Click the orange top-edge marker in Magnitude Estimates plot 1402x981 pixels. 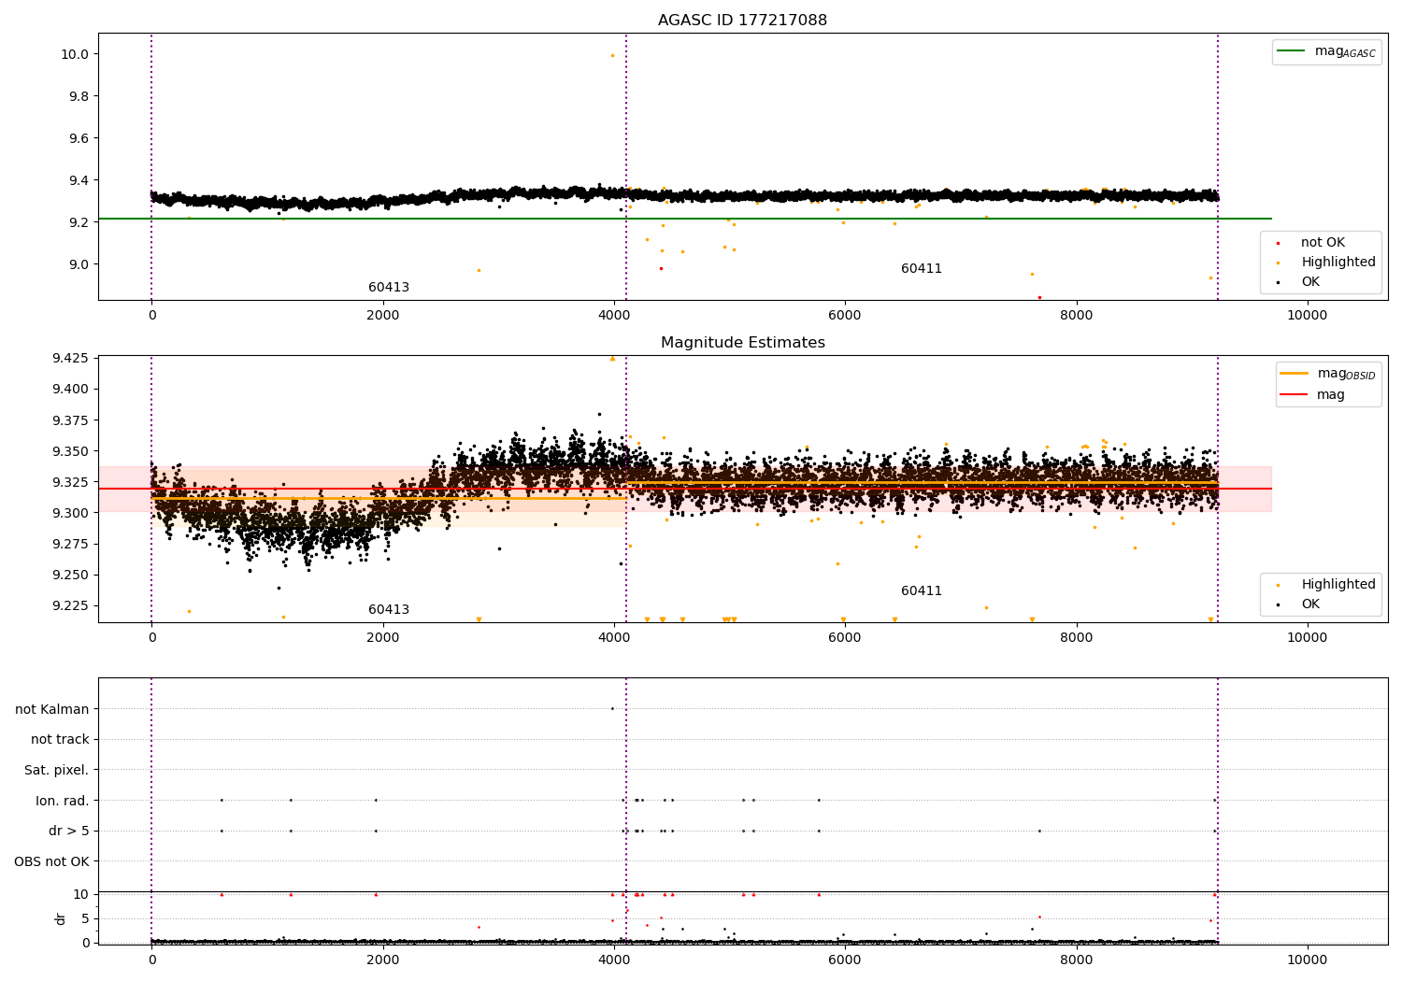click(613, 359)
